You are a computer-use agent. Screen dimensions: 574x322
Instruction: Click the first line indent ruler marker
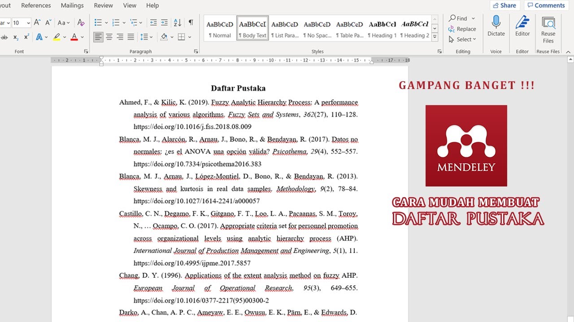pyautogui.click(x=101, y=58)
